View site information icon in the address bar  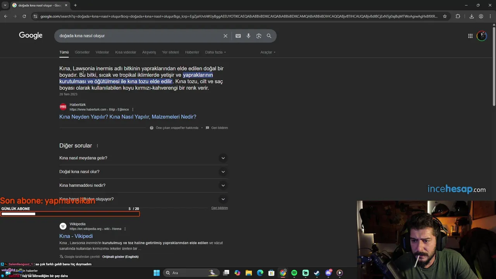tap(35, 16)
